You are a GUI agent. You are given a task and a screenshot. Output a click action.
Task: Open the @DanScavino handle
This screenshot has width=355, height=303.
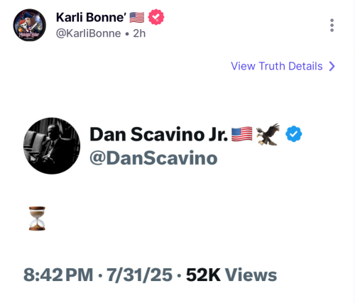(x=153, y=158)
